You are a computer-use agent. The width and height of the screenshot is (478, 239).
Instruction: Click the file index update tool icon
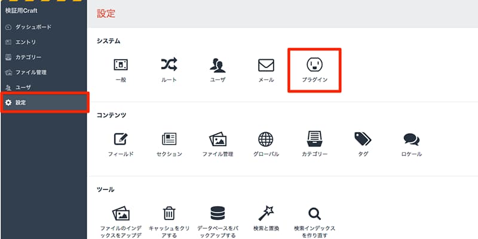[x=121, y=214]
